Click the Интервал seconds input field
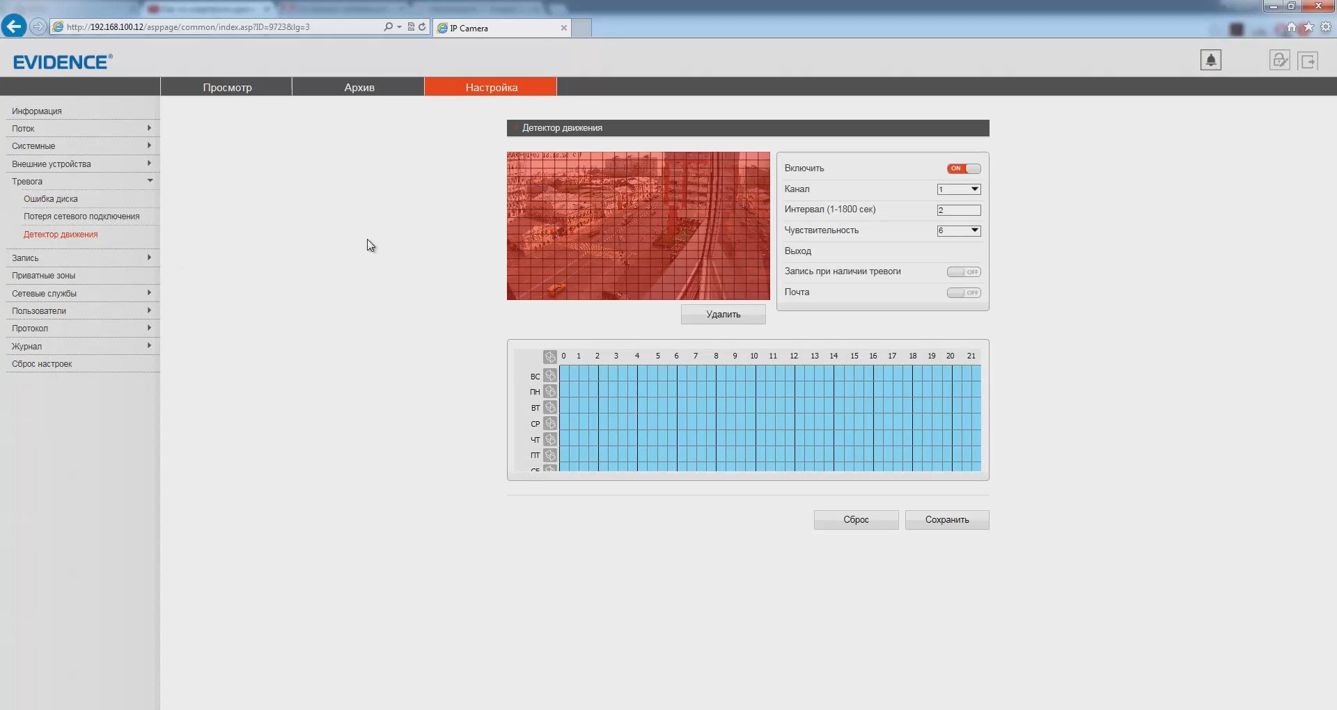Image resolution: width=1337 pixels, height=710 pixels. (x=958, y=210)
